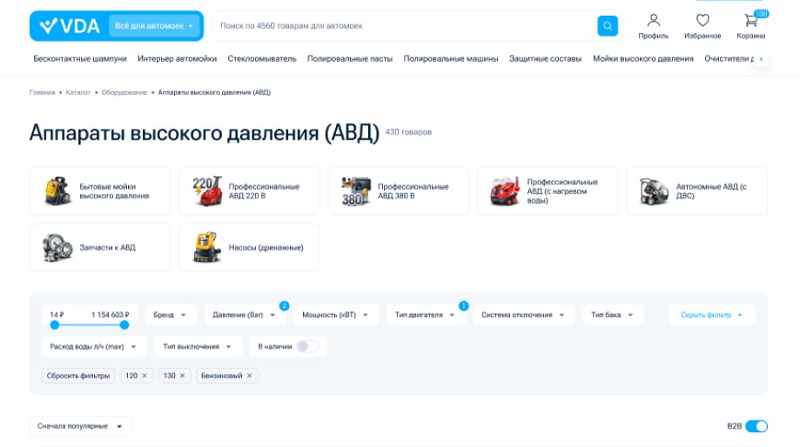The image size is (800, 447).
Task: Open Автономные АВД (с ДВС) image
Action: 654,191
